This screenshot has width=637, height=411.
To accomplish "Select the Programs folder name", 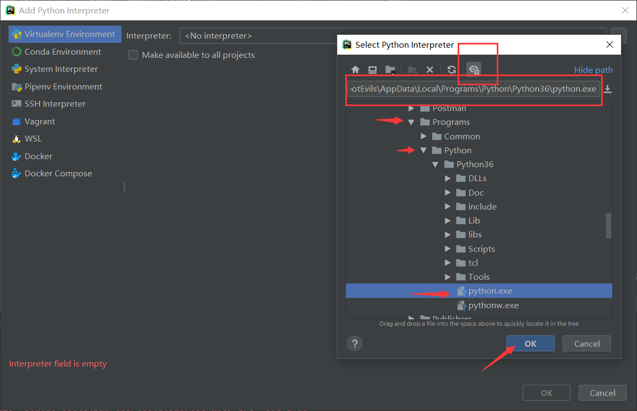I will coord(451,122).
